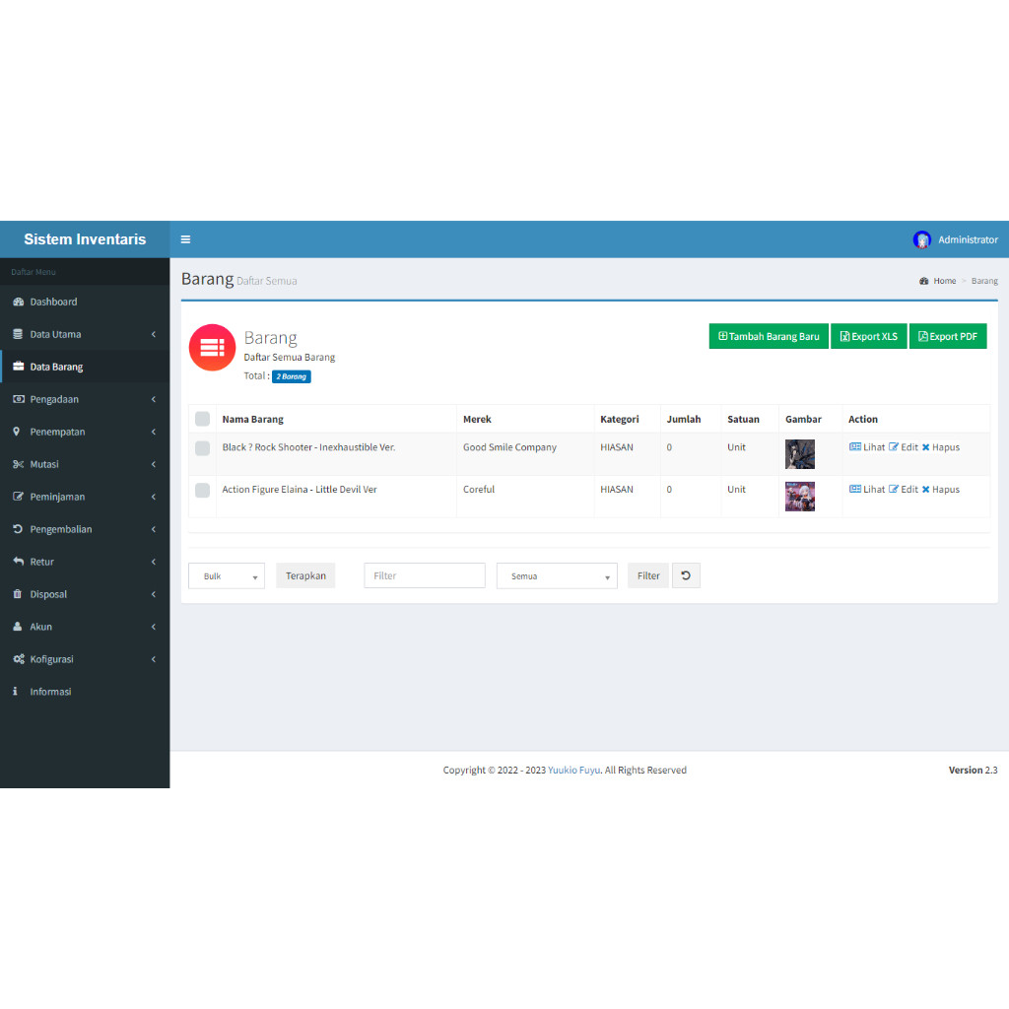
Task: Tick the checkbox for Action Figure Elaina row
Action: point(202,489)
